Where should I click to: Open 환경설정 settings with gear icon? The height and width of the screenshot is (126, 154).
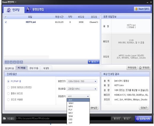tap(144, 68)
